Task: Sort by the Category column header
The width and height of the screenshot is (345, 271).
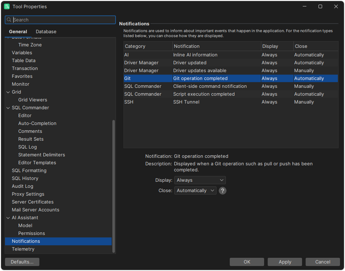Action: [x=148, y=46]
